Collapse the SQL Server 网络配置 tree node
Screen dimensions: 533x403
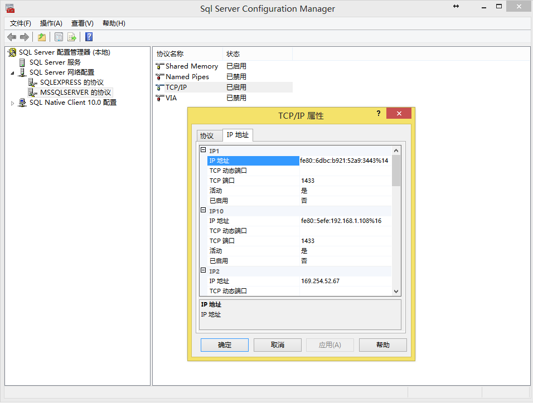tap(12, 73)
